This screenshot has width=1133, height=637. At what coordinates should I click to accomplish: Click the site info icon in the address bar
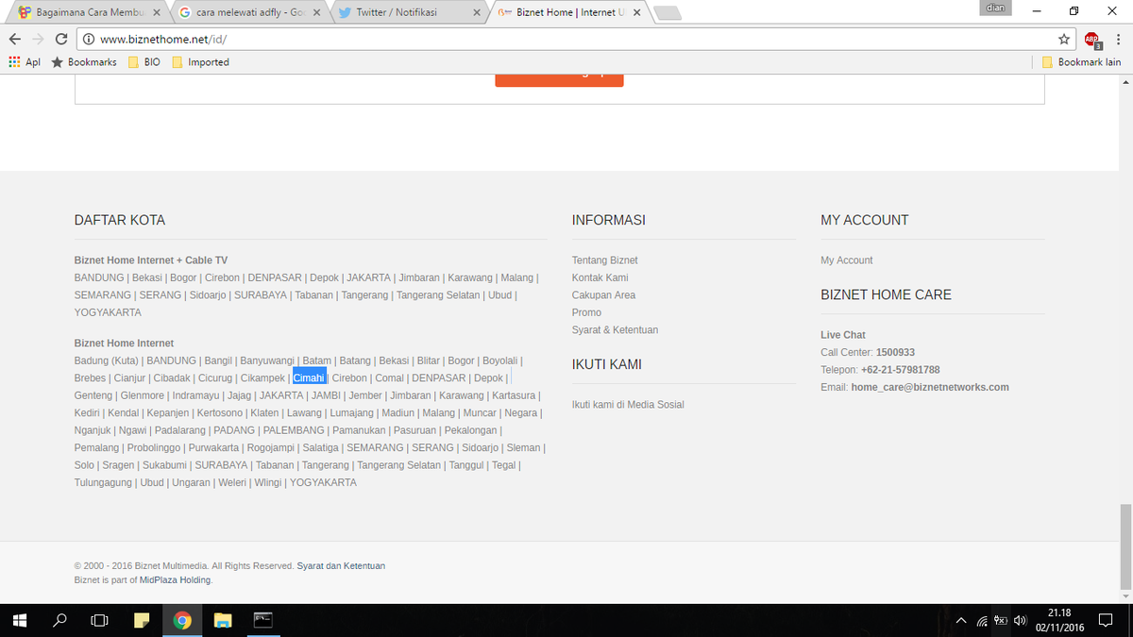point(88,40)
